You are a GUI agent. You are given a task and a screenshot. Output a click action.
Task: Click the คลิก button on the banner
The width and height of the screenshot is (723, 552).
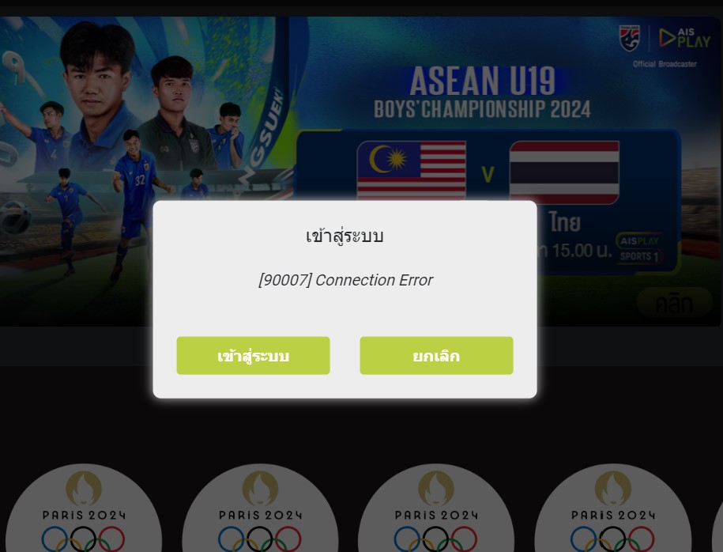674,303
